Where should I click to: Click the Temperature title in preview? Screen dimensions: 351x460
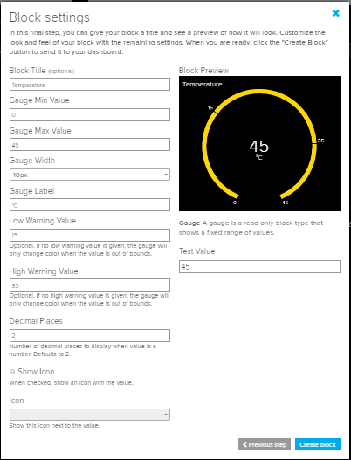(x=203, y=85)
